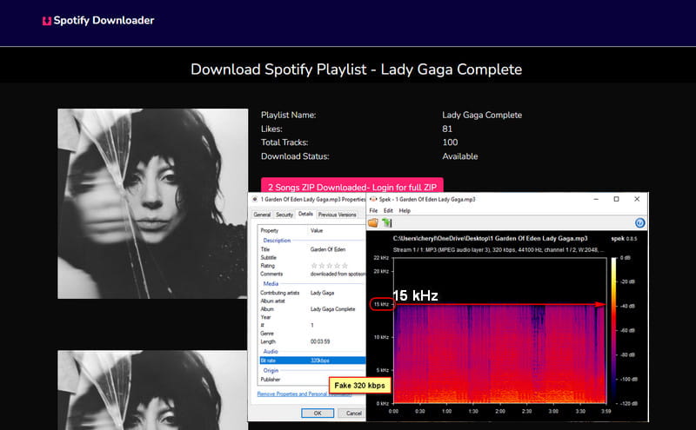Click the lower Lady Gaga cover image

tap(153, 390)
